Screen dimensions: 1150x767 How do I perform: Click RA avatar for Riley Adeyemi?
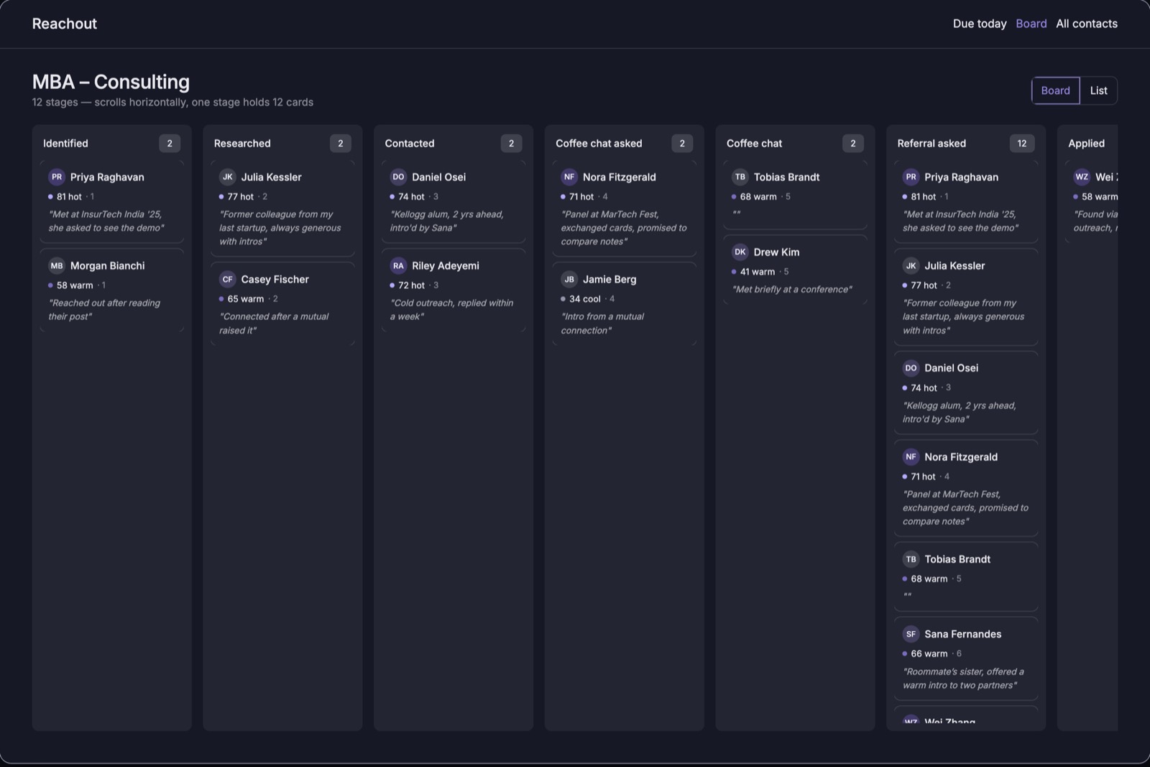[398, 265]
